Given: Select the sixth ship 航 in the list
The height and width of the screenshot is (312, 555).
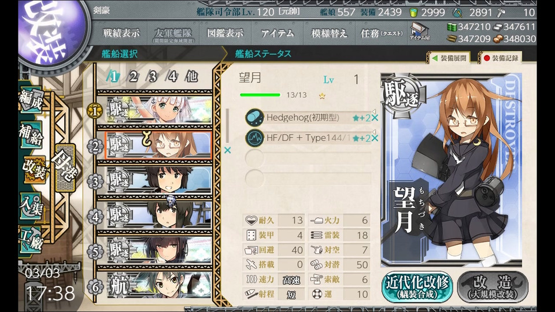Looking at the screenshot, I should 158,286.
